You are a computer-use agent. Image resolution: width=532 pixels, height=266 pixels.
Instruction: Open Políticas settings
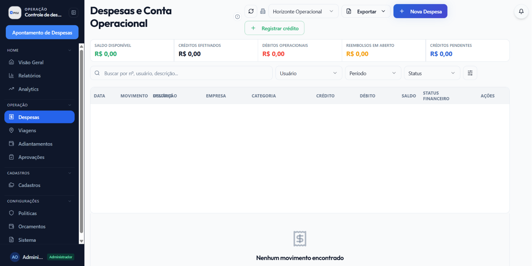(39, 213)
